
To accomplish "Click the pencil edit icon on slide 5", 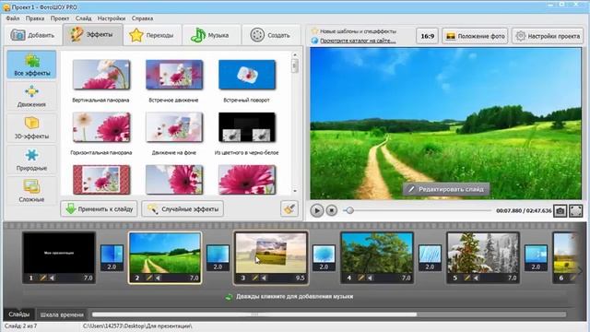I will pos(467,278).
